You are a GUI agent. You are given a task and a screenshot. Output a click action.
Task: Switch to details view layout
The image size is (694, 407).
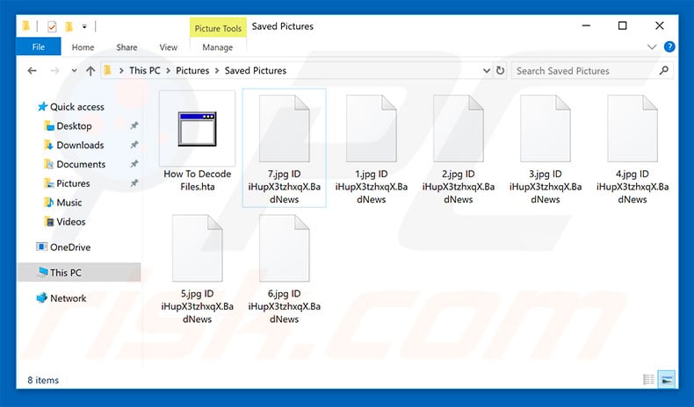pos(648,379)
